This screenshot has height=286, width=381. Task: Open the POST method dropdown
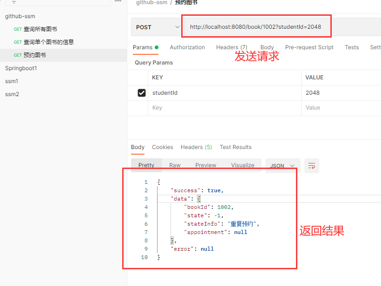tap(157, 27)
